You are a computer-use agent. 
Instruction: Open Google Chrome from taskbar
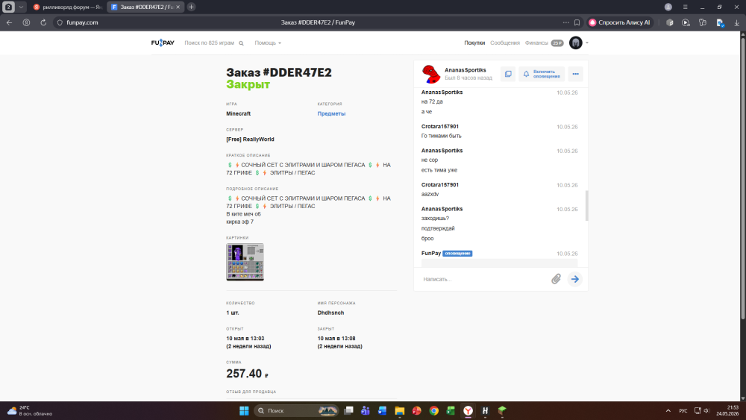coord(434,410)
